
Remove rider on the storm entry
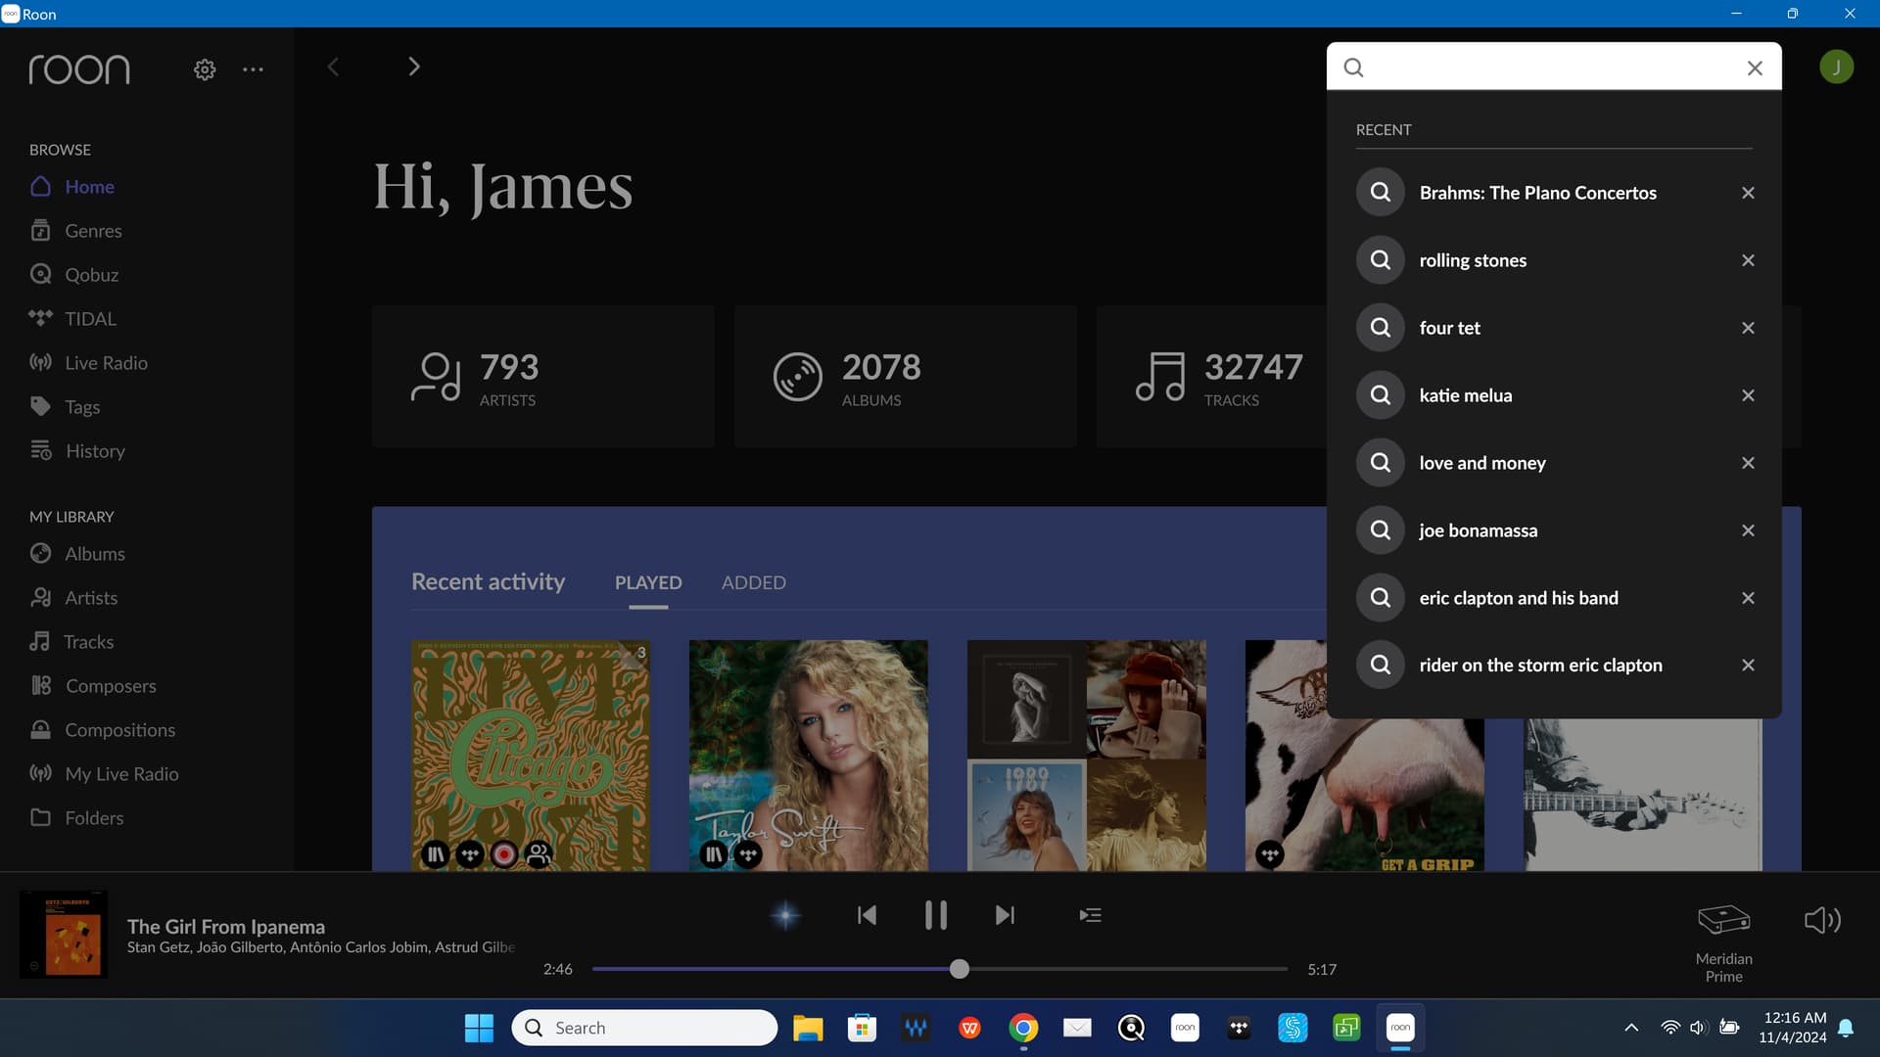(1748, 665)
